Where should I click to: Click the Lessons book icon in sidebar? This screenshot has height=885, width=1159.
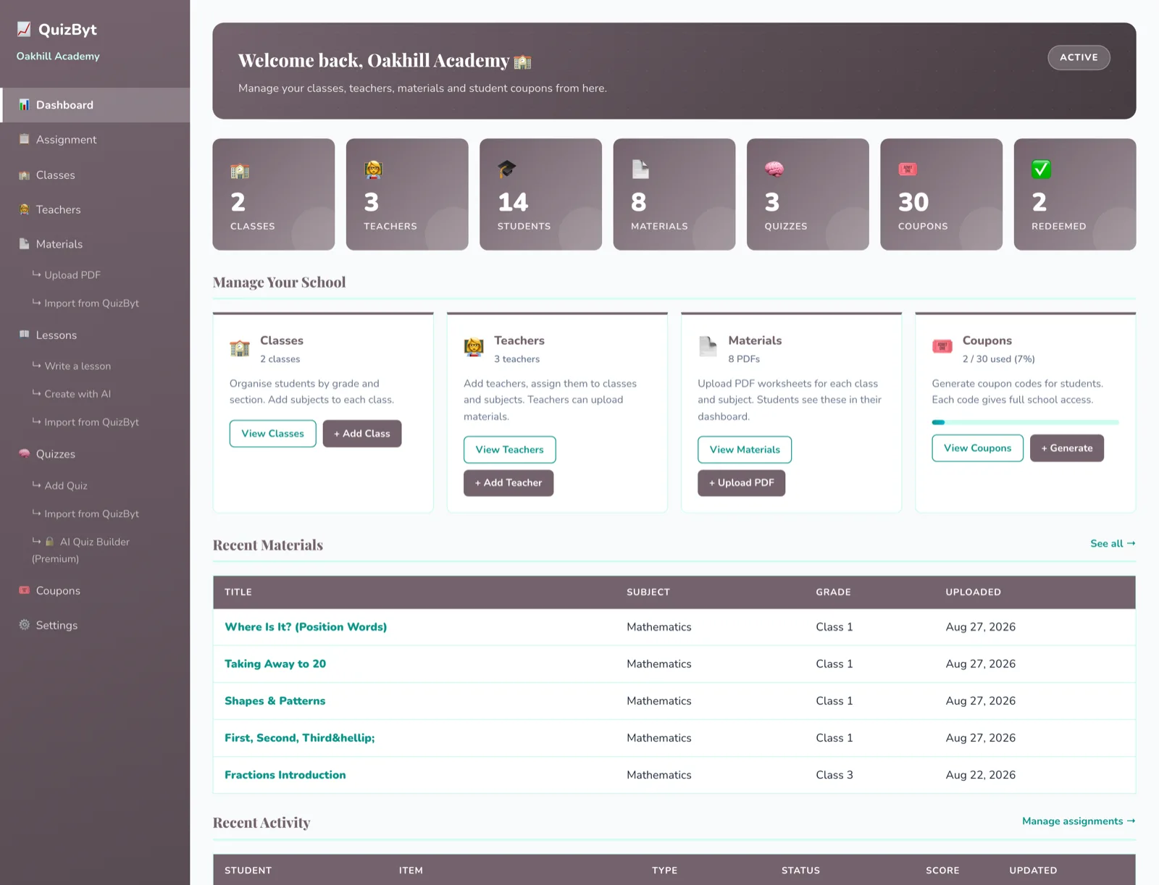tap(24, 335)
